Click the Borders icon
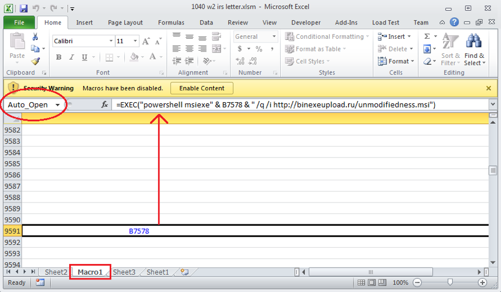Viewport: 501px width, 292px height. click(109, 57)
